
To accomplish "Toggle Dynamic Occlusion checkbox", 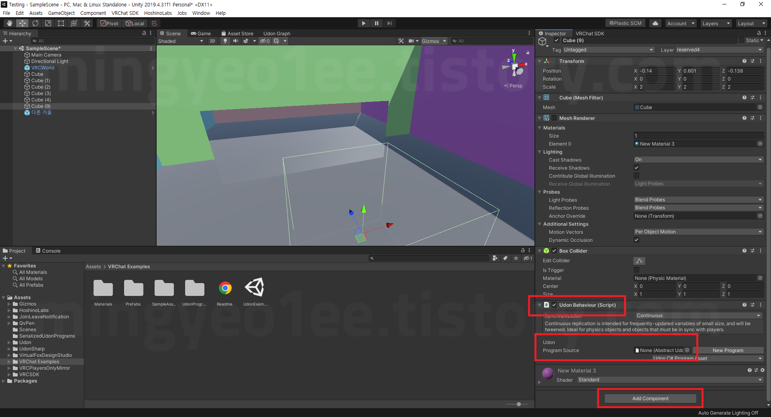I will point(636,240).
